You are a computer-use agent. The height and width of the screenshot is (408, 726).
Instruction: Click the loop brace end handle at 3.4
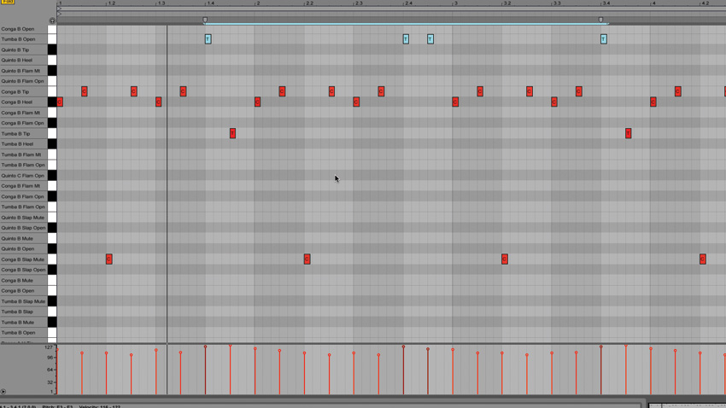pyautogui.click(x=601, y=20)
